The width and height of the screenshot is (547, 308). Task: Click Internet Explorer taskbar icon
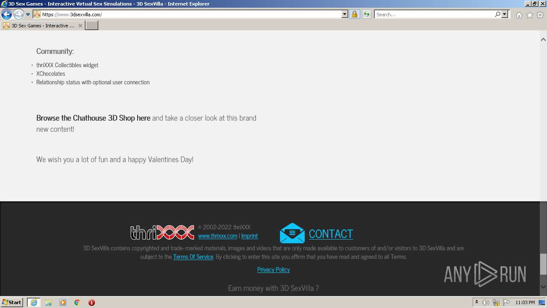(x=34, y=302)
